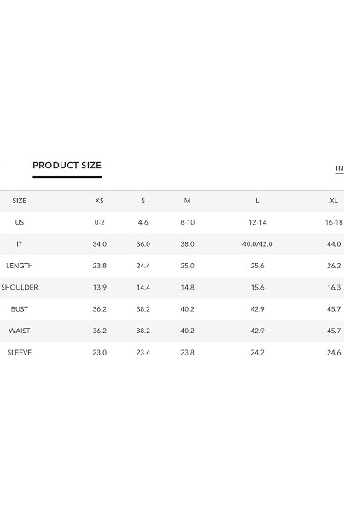Screen dimensions: 344x516
Task: Click the SIZE row label
Action: (x=20, y=201)
